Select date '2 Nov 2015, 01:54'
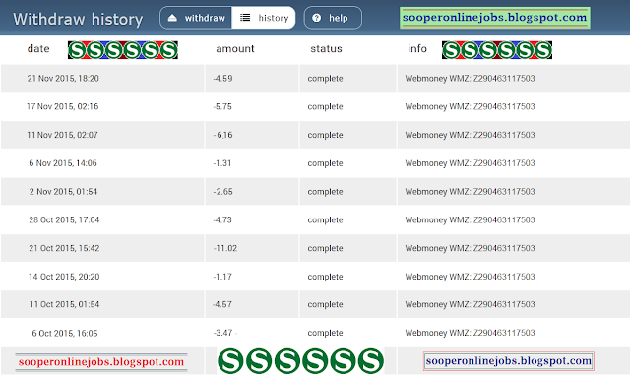The image size is (630, 375). 63,192
